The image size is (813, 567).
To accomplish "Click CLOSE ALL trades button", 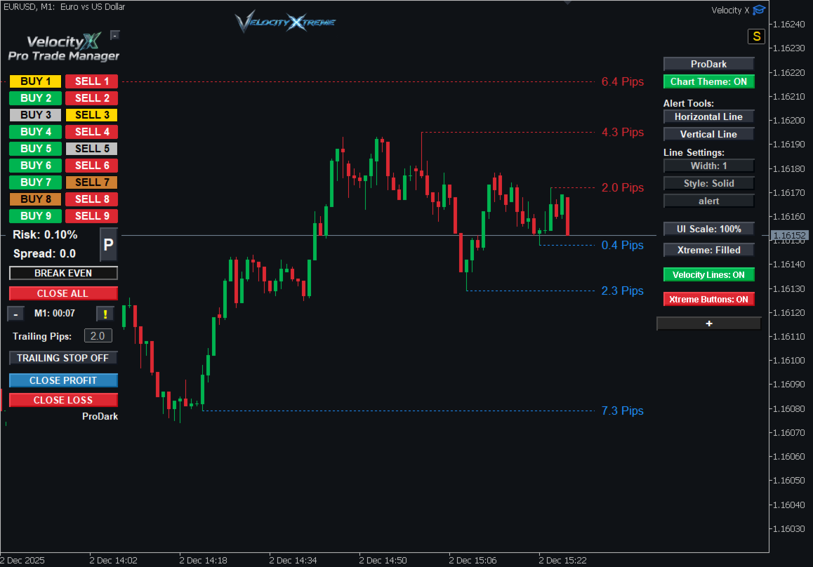I will pos(63,293).
